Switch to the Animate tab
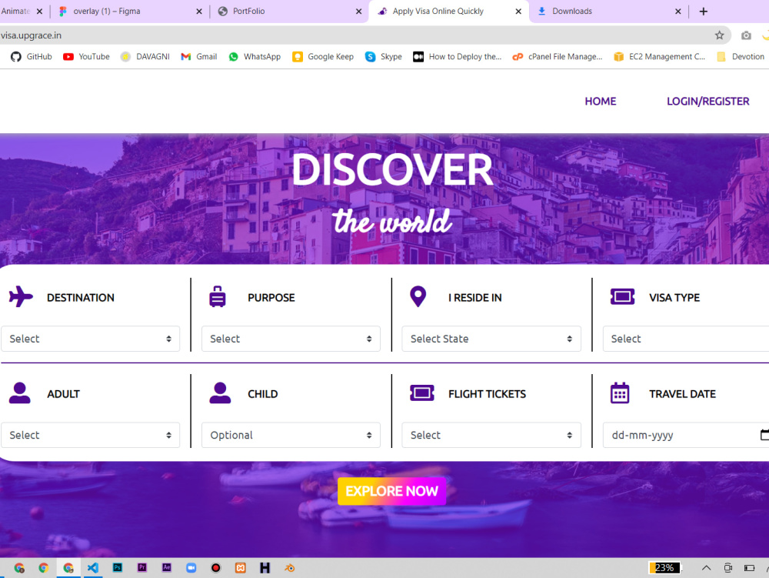This screenshot has height=578, width=769. pos(15,11)
